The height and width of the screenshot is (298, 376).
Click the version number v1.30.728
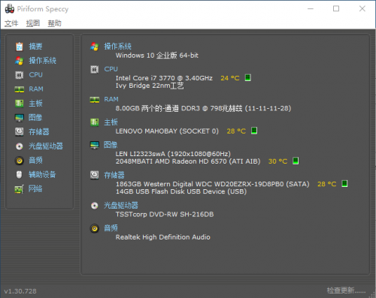pyautogui.click(x=20, y=291)
